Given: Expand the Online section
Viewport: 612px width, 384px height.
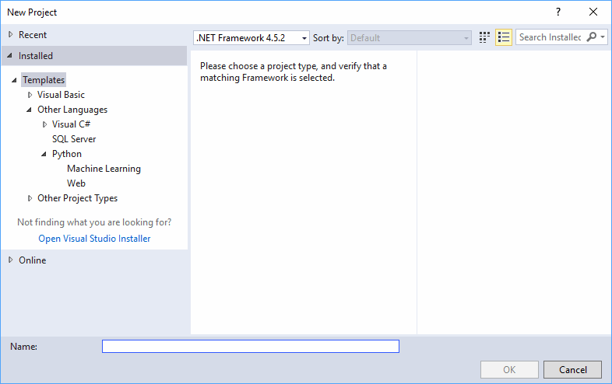Looking at the screenshot, I should pos(11,260).
